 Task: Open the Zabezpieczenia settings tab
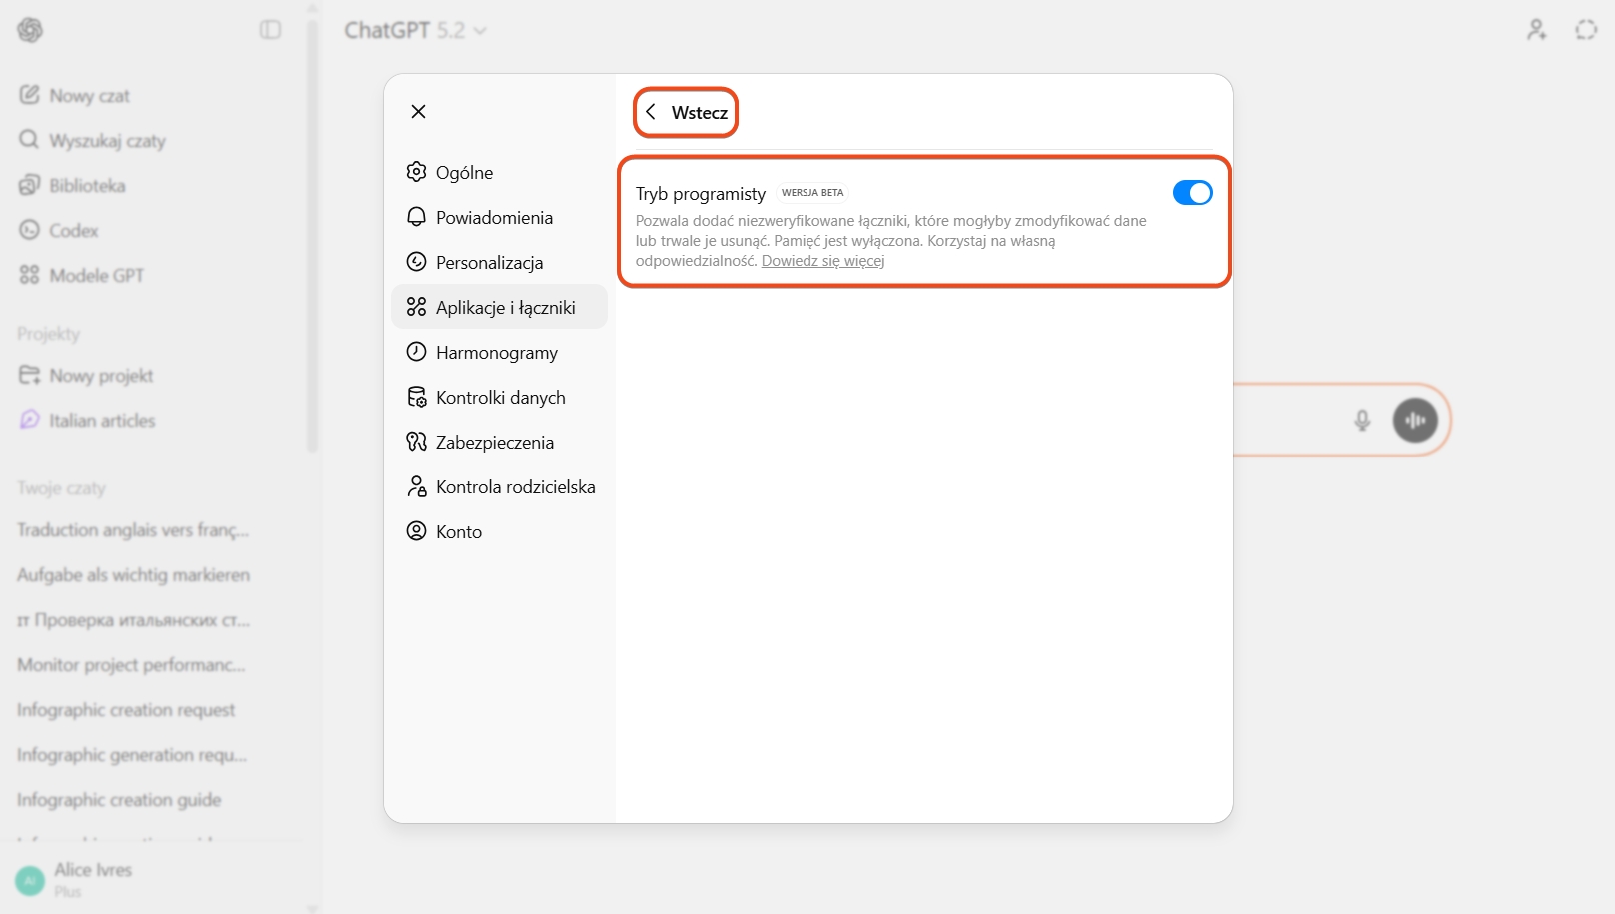point(499,442)
